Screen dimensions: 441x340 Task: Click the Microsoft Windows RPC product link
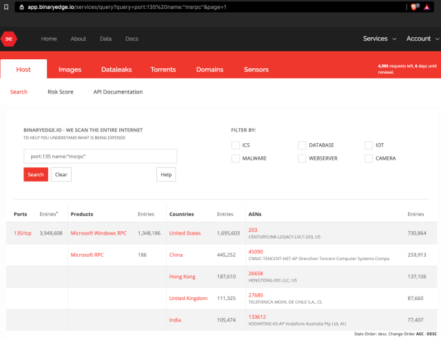[x=99, y=233]
